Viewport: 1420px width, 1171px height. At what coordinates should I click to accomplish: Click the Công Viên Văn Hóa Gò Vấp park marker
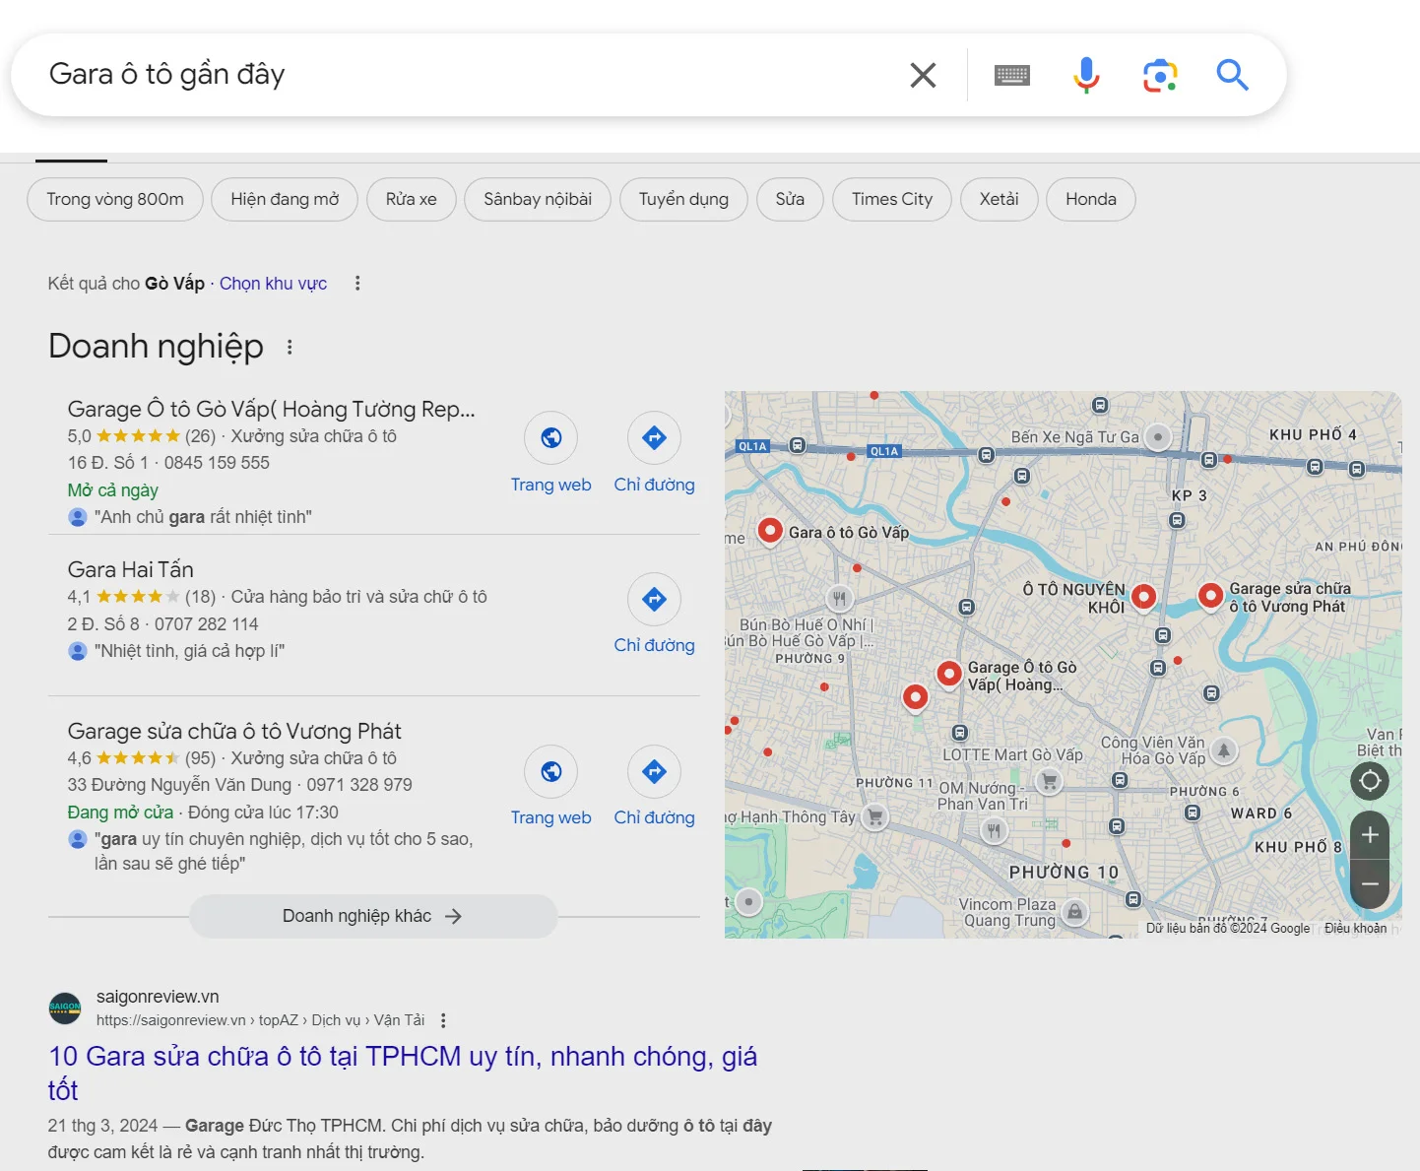pyautogui.click(x=1223, y=750)
